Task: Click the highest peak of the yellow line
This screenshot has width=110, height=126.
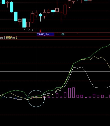Action: (94, 56)
